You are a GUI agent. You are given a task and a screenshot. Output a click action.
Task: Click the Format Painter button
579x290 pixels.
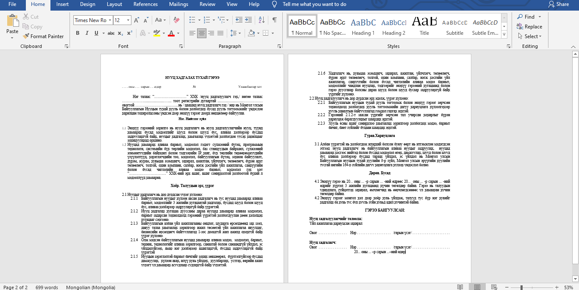tap(43, 36)
